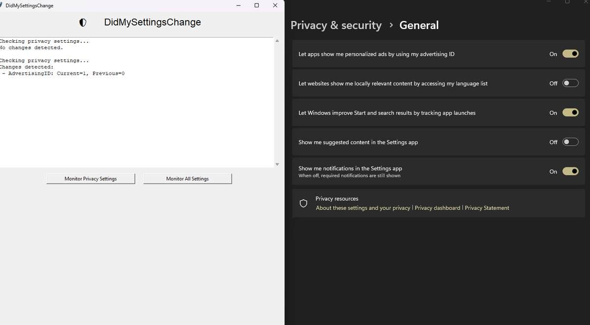Open the Privacy Statement link
Image resolution: width=590 pixels, height=325 pixels.
point(487,208)
